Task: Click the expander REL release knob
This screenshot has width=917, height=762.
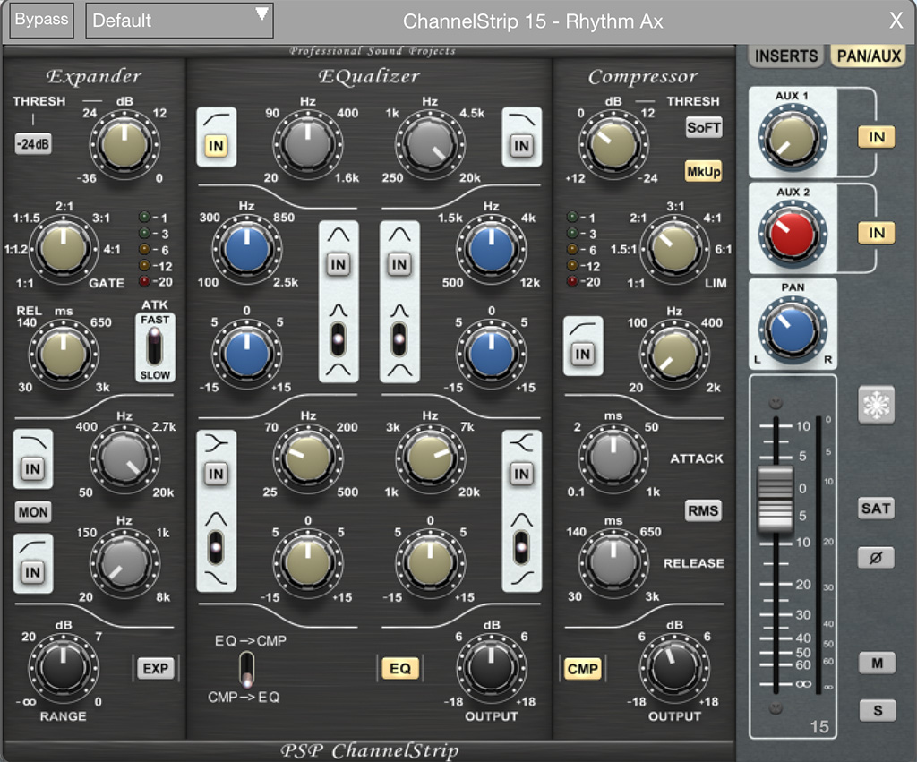Action: point(64,354)
